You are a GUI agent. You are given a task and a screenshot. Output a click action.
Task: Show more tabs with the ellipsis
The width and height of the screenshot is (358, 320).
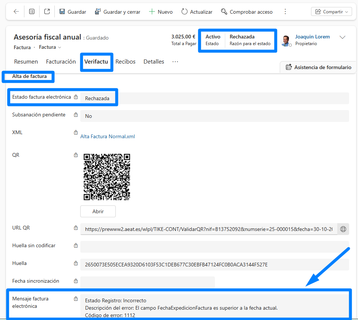[175, 62]
